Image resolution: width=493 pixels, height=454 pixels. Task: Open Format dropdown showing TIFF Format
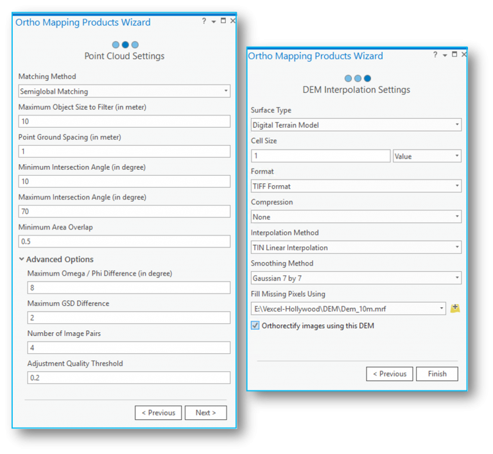coord(356,186)
